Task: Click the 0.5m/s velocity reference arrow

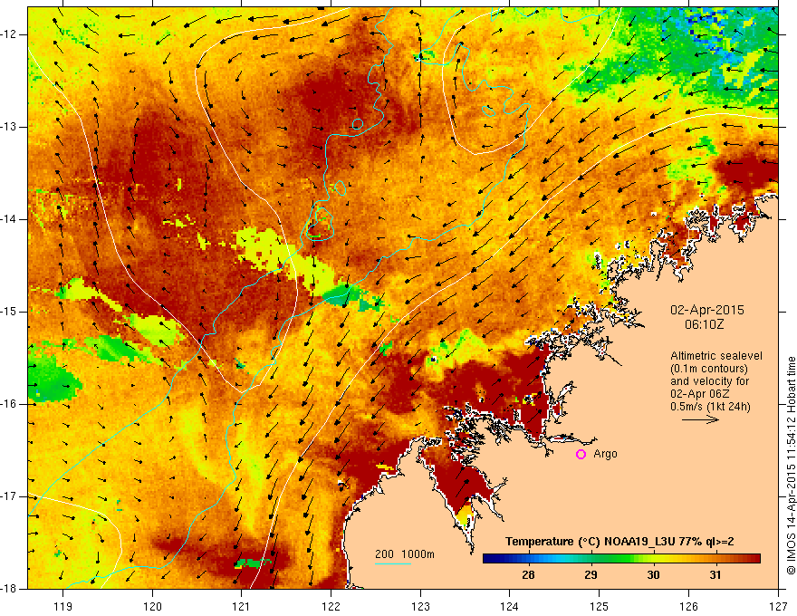Action: [x=700, y=419]
